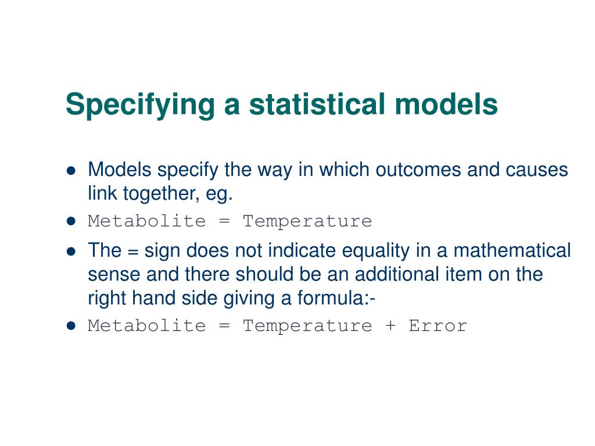Image resolution: width=595 pixels, height=446 pixels.
Task: Click the bullet beside 'Metabolite = Temperature'
Action: 71,221
